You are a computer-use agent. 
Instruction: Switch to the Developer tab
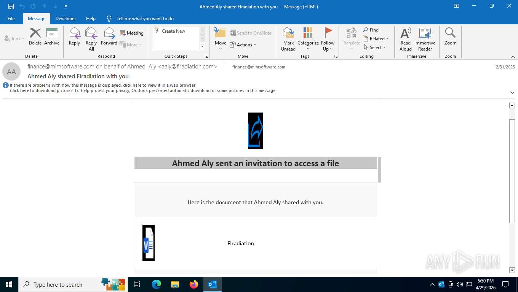66,18
